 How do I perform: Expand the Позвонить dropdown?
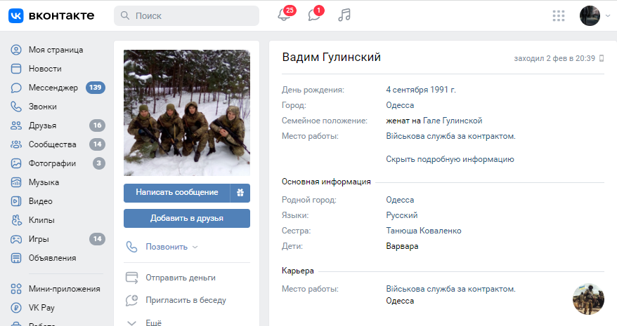point(171,247)
